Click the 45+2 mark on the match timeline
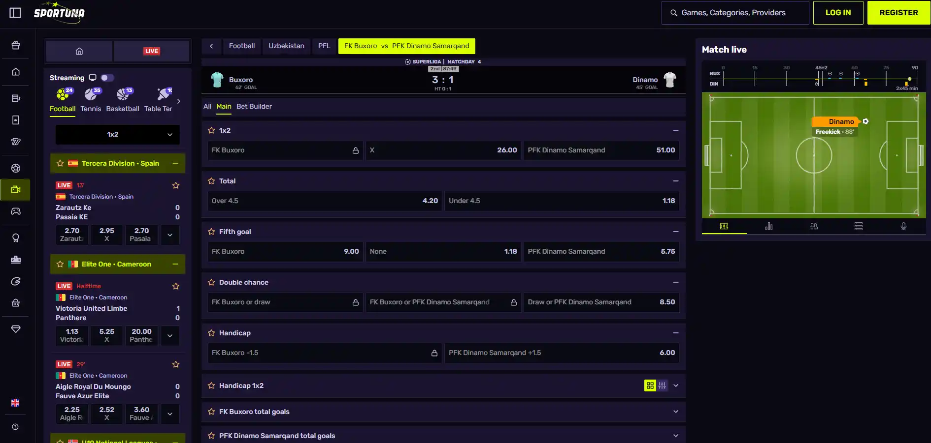 [x=821, y=68]
